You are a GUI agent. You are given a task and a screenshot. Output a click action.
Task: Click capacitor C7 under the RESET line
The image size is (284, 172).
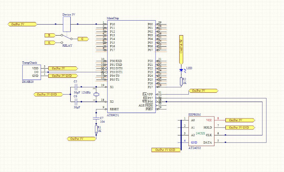pos(96,117)
